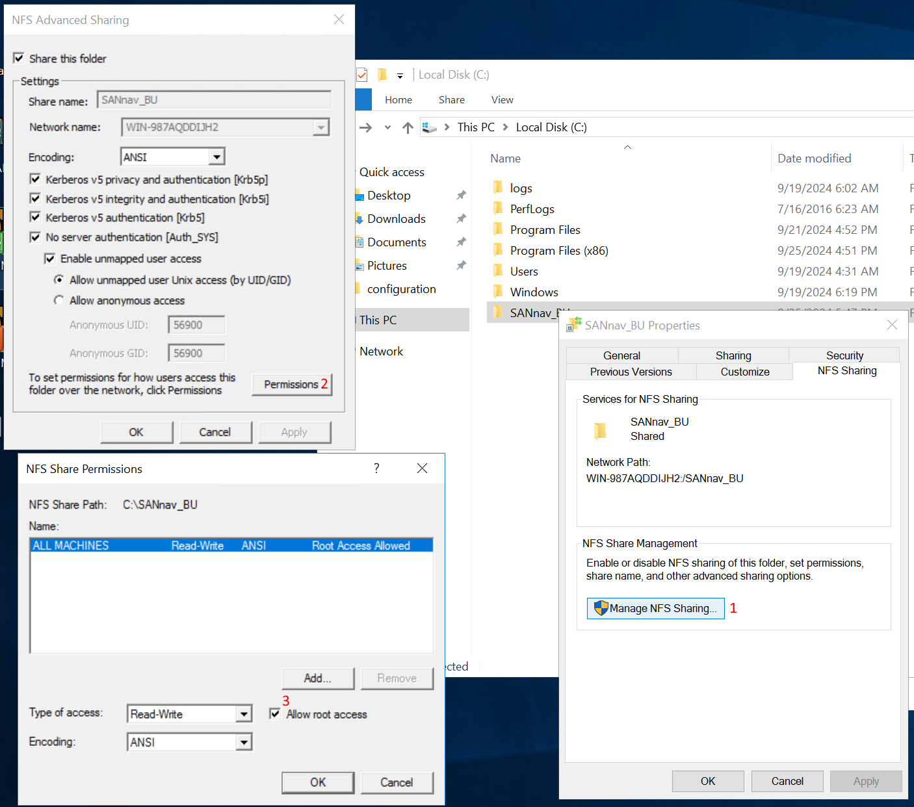914x807 pixels.
Task: Open the Type of access dropdown
Action: point(244,713)
